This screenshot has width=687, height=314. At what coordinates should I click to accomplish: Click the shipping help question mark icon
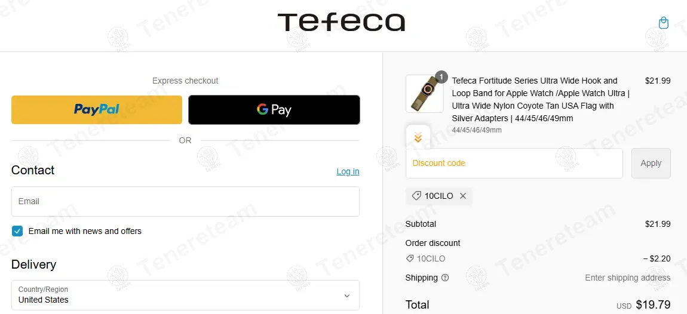(x=445, y=278)
